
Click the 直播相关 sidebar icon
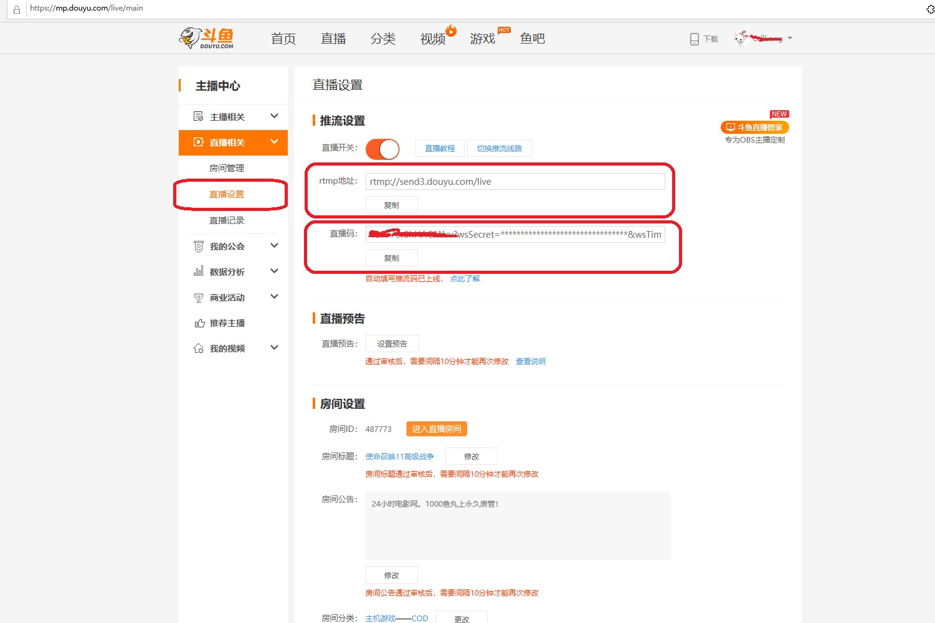tap(198, 142)
